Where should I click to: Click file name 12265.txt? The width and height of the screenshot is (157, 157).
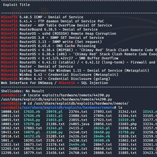(x=10, y=149)
